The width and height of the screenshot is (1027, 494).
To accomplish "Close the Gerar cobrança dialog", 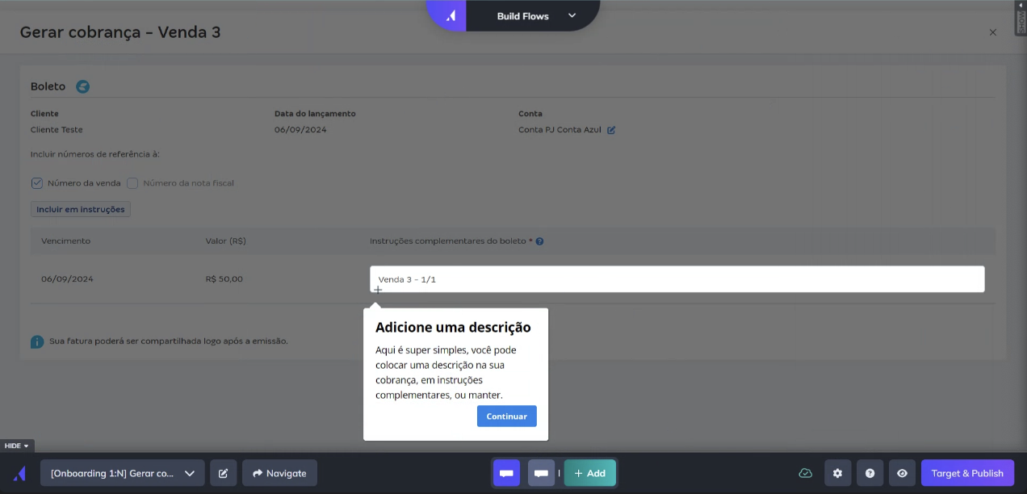I will point(992,32).
